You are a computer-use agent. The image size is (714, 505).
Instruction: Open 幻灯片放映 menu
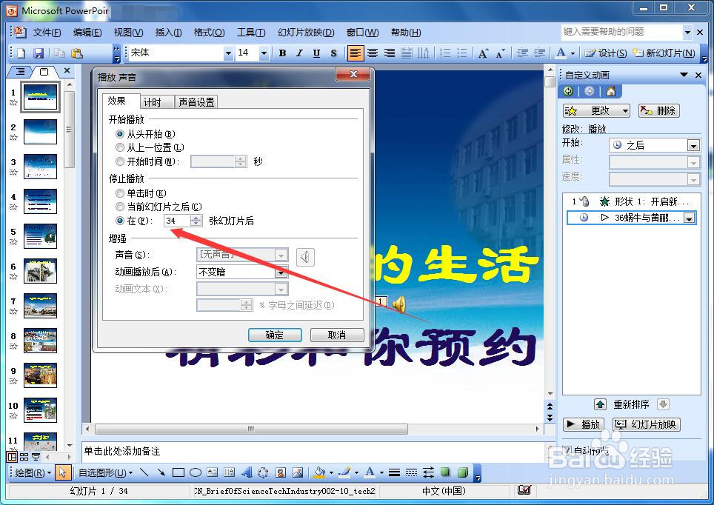click(x=306, y=33)
